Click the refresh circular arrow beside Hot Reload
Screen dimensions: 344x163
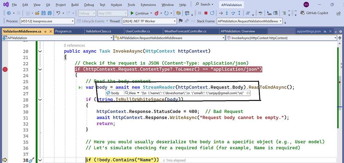166,13
